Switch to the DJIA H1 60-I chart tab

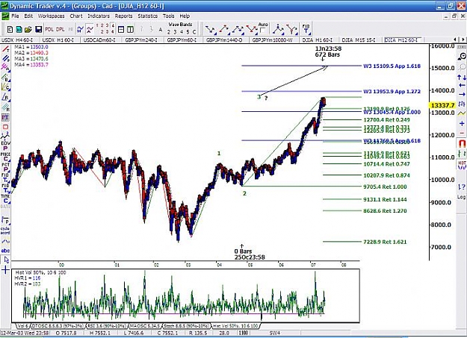[318, 40]
